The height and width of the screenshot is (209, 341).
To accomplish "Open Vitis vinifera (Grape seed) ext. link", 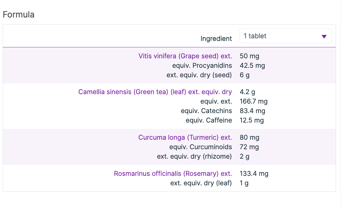I will pos(185,56).
